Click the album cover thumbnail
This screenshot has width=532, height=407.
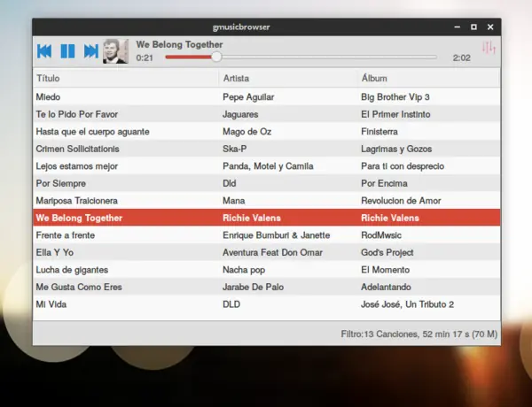pos(115,51)
